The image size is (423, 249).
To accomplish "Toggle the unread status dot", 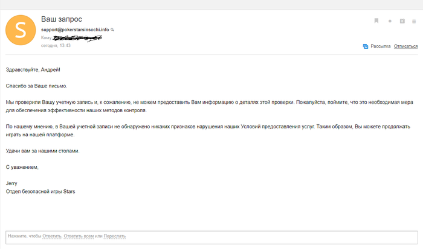I will coord(390,21).
